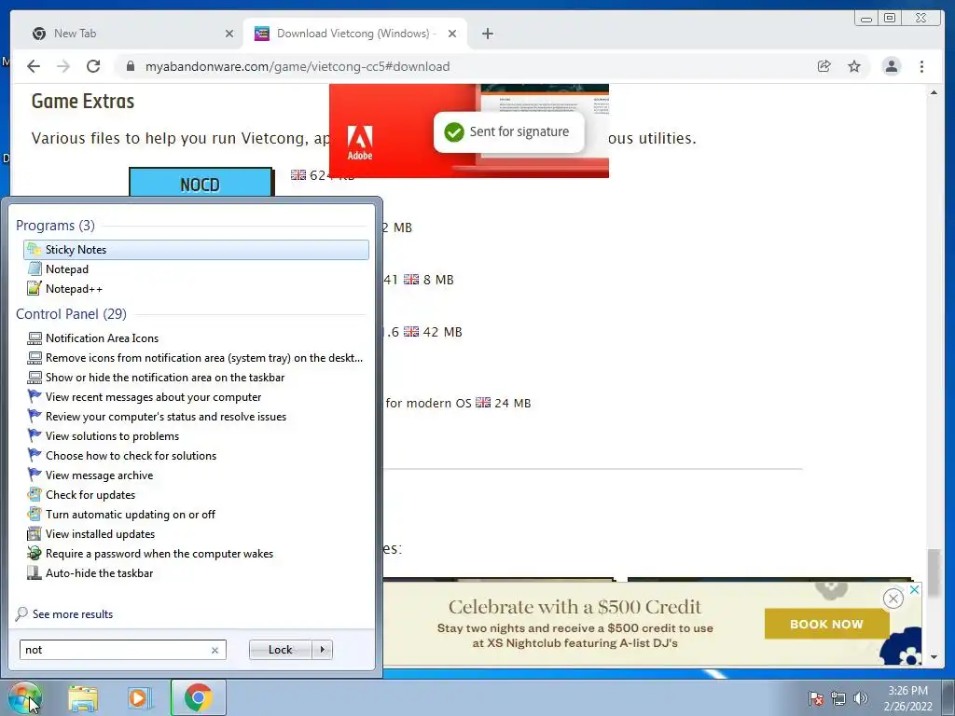Click the Action Center flag in system tray
Viewport: 955px width, 716px height.
pos(815,698)
